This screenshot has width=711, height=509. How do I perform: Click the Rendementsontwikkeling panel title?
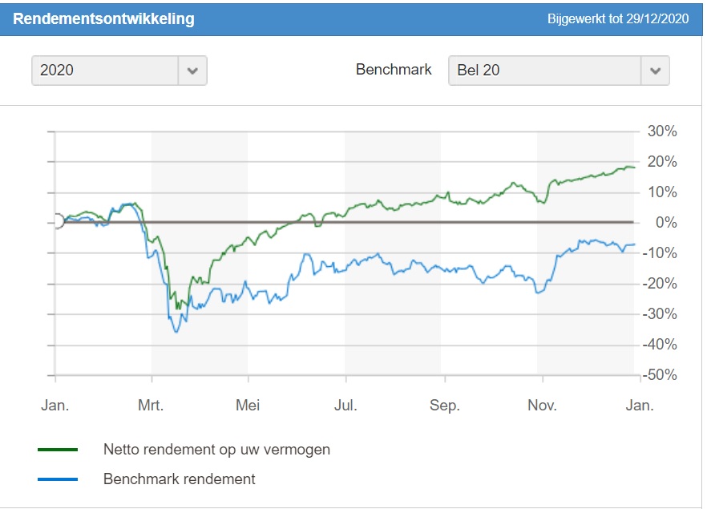tap(103, 18)
